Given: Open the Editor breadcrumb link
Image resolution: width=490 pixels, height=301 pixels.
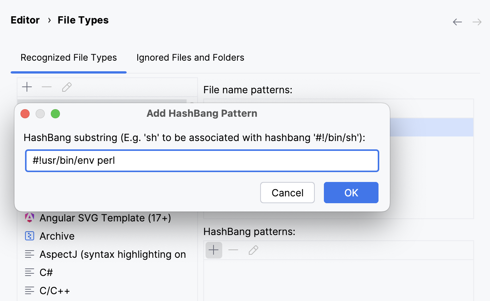Looking at the screenshot, I should pos(25,20).
